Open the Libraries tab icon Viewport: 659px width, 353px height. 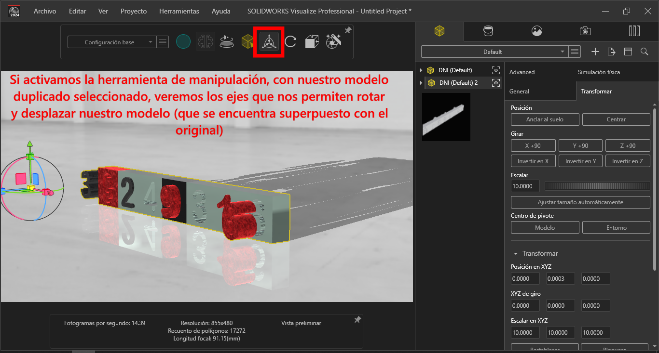[x=634, y=31]
